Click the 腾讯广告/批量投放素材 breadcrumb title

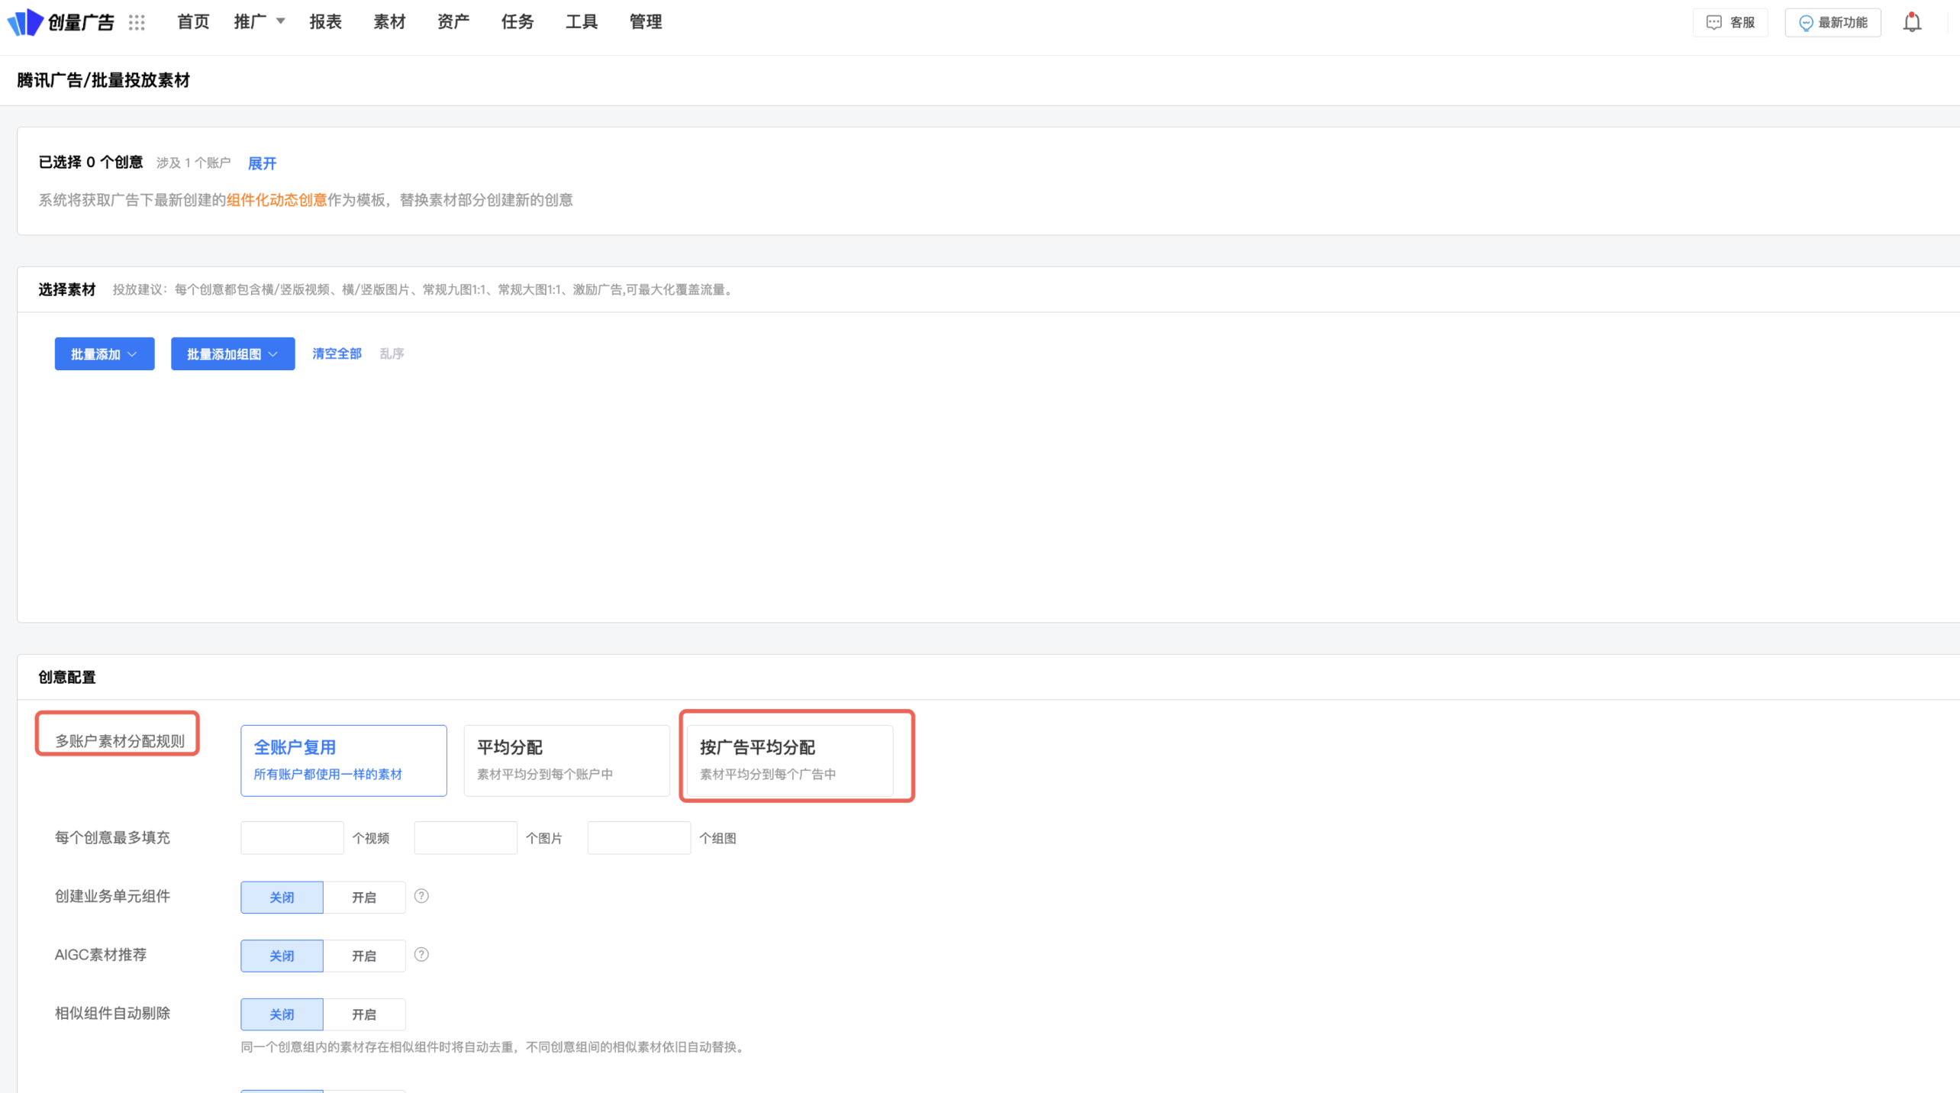click(x=103, y=80)
